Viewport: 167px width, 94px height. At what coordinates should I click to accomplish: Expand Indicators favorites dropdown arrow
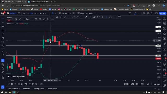tap(70, 13)
